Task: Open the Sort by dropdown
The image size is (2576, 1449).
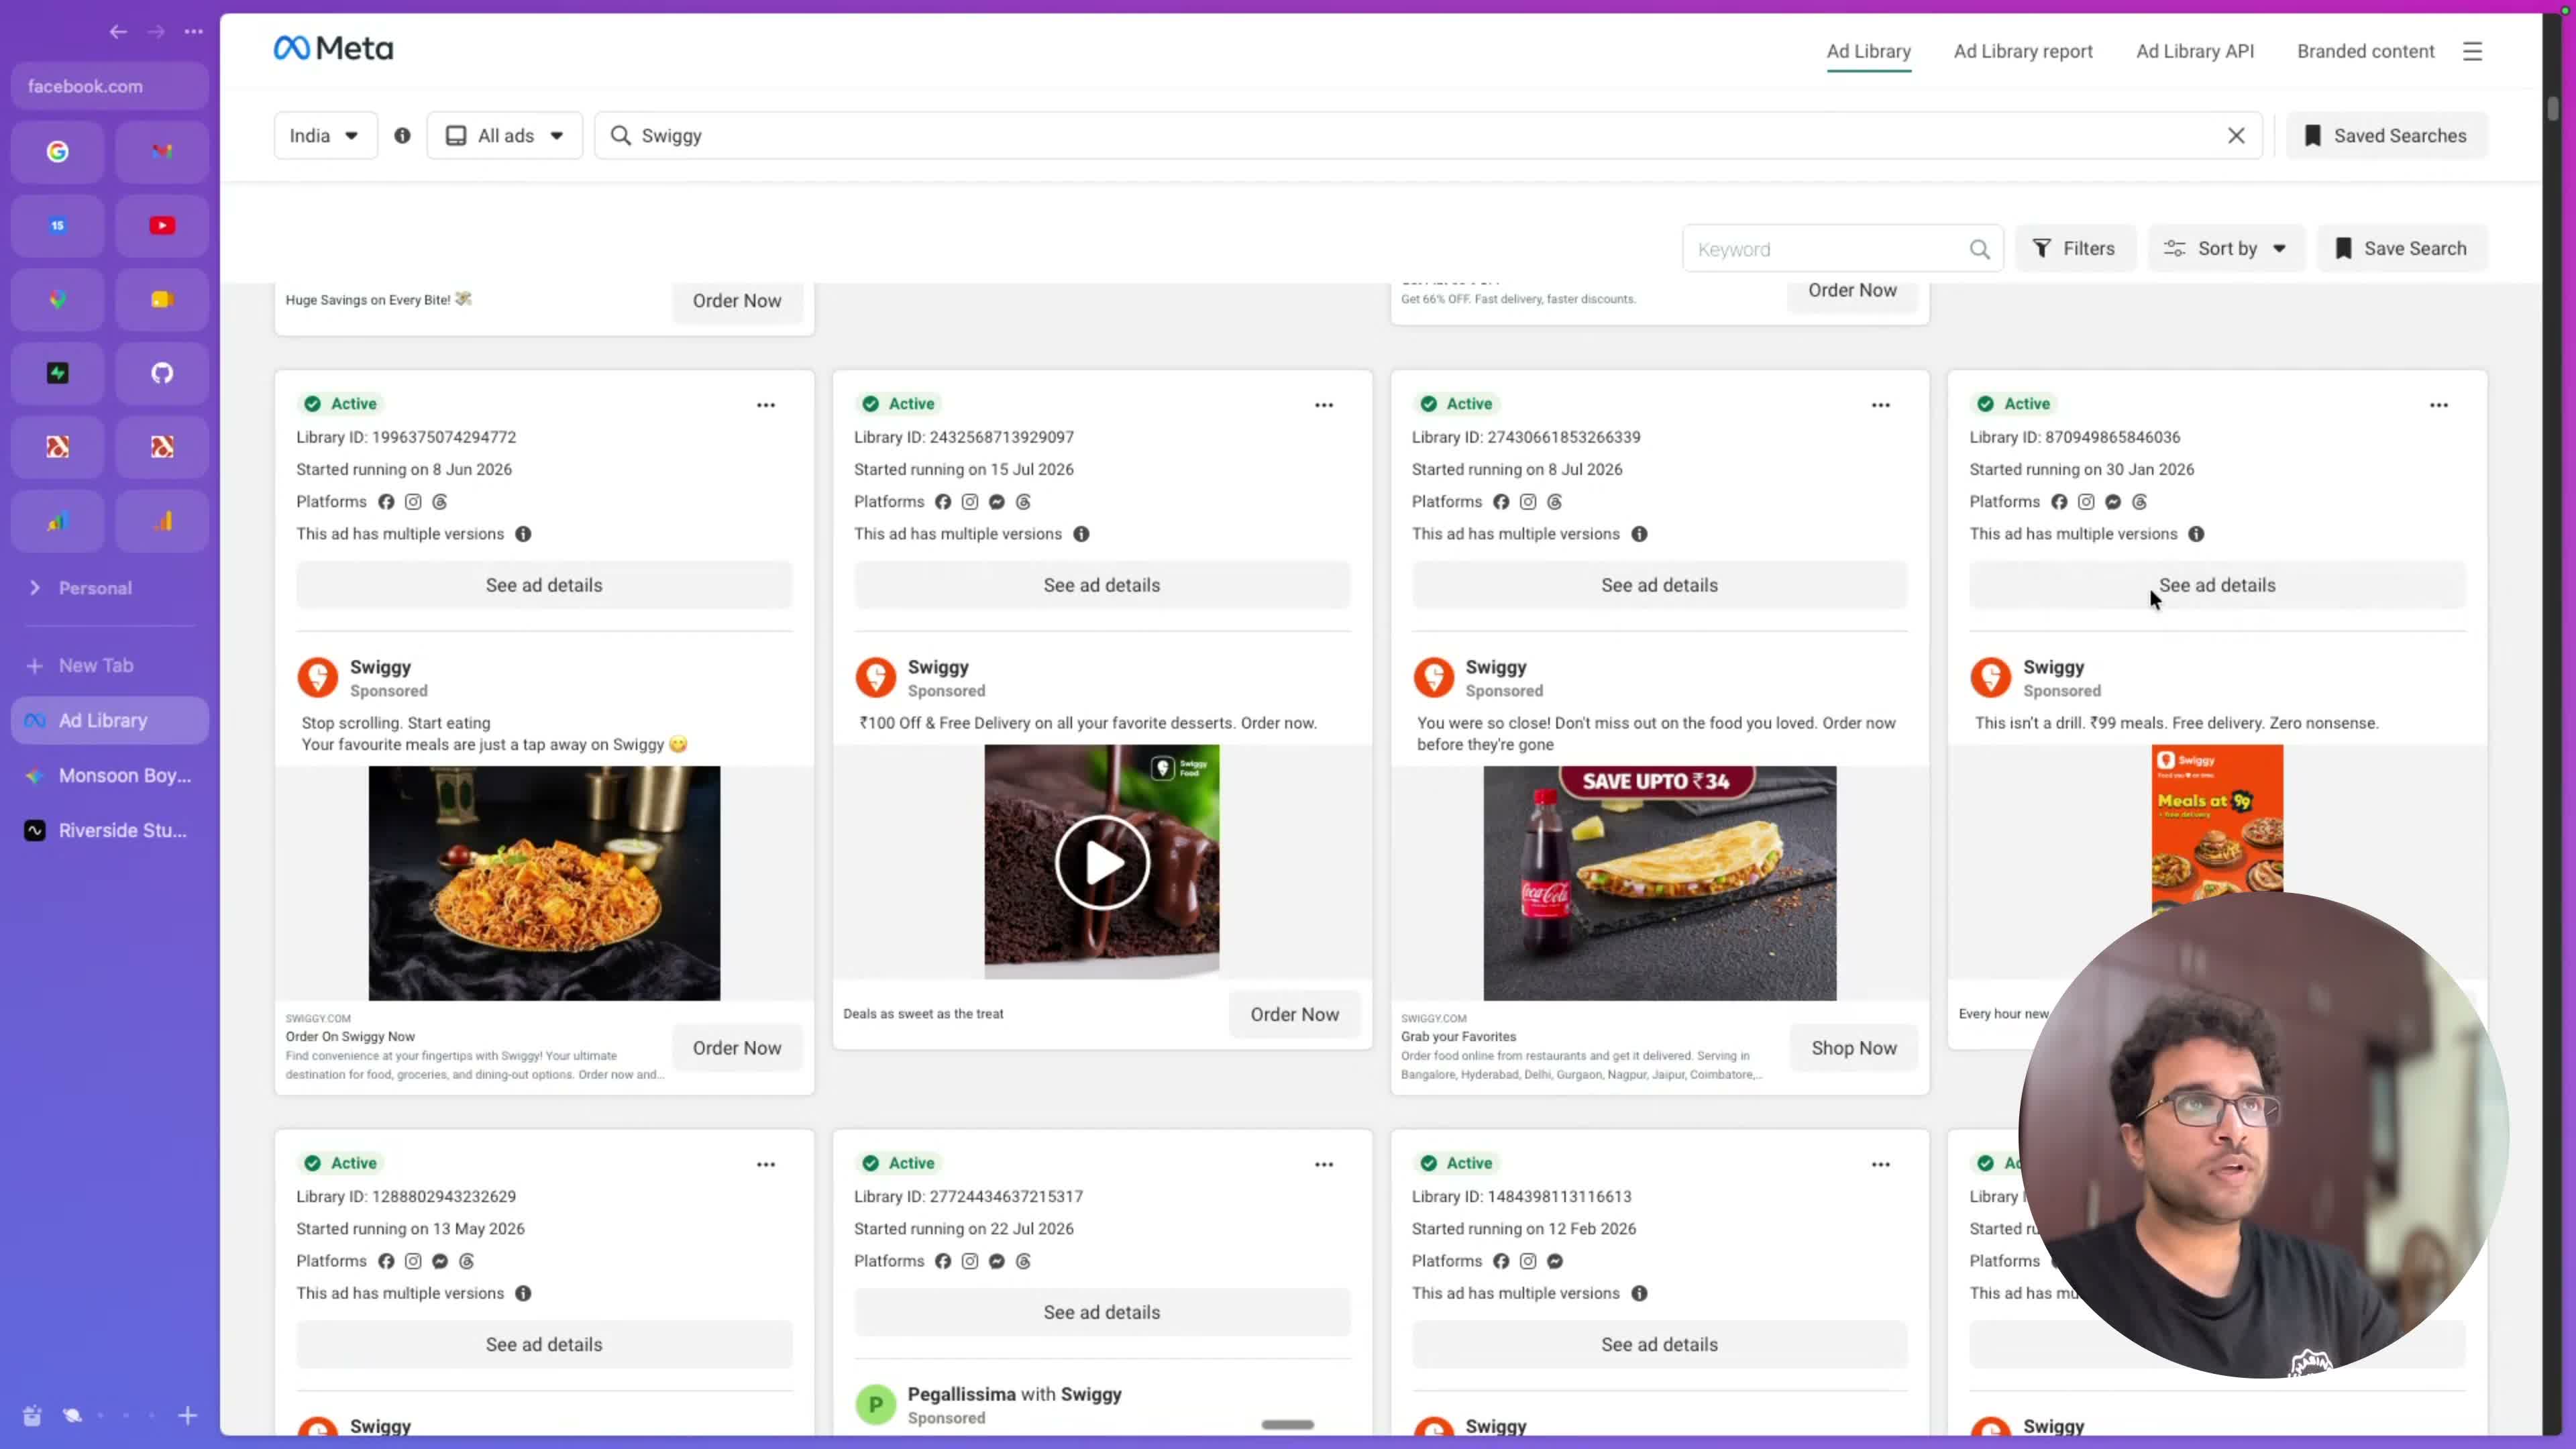Action: tap(2226, 248)
